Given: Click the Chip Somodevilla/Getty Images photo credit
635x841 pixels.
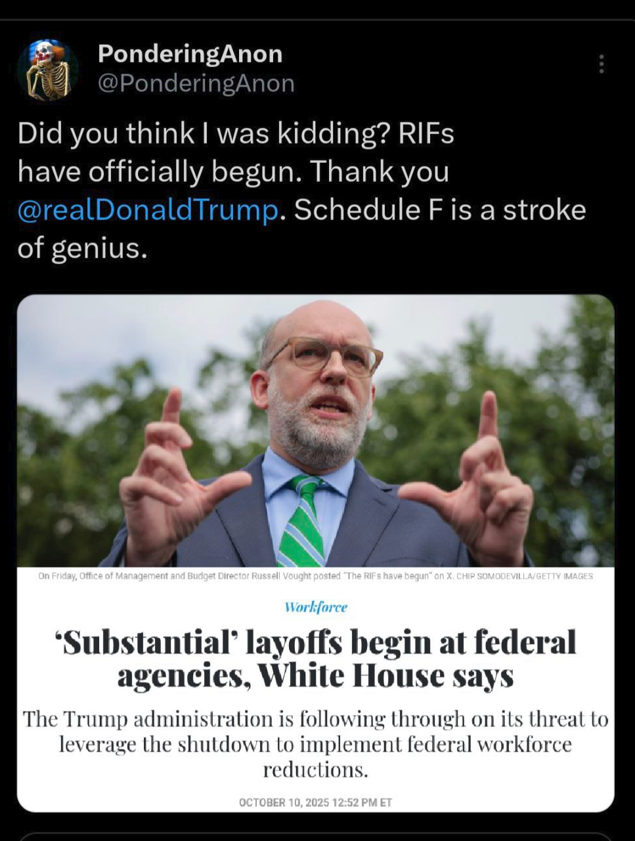Looking at the screenshot, I should click(x=519, y=576).
